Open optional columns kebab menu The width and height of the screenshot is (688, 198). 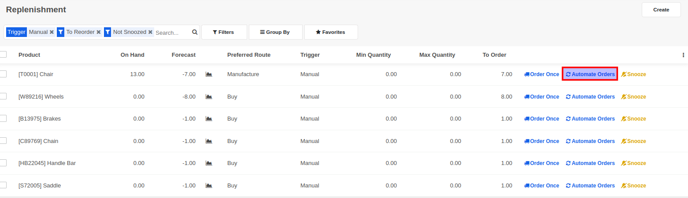[683, 55]
